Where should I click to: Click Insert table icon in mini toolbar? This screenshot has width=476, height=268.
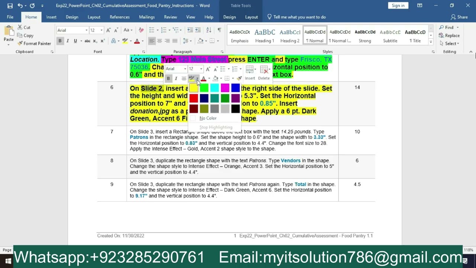tap(250, 73)
